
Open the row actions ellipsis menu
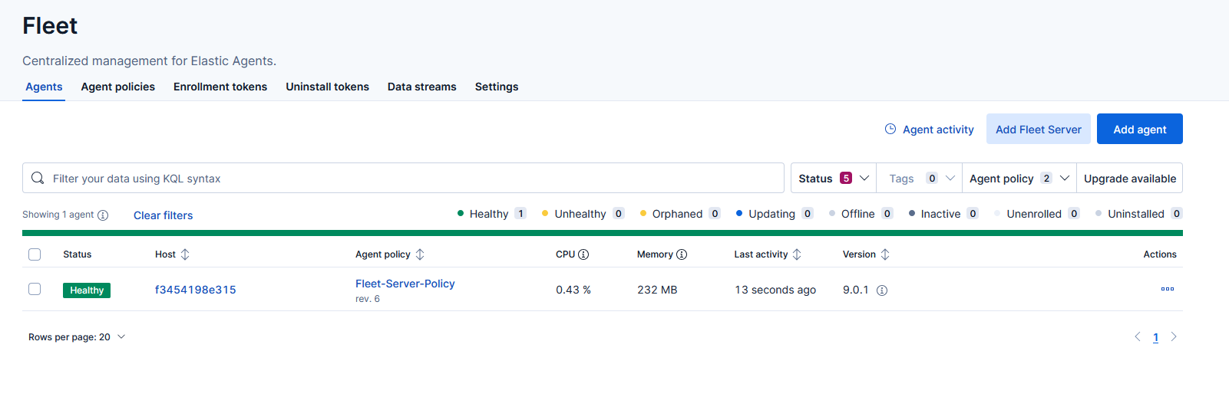pos(1167,290)
